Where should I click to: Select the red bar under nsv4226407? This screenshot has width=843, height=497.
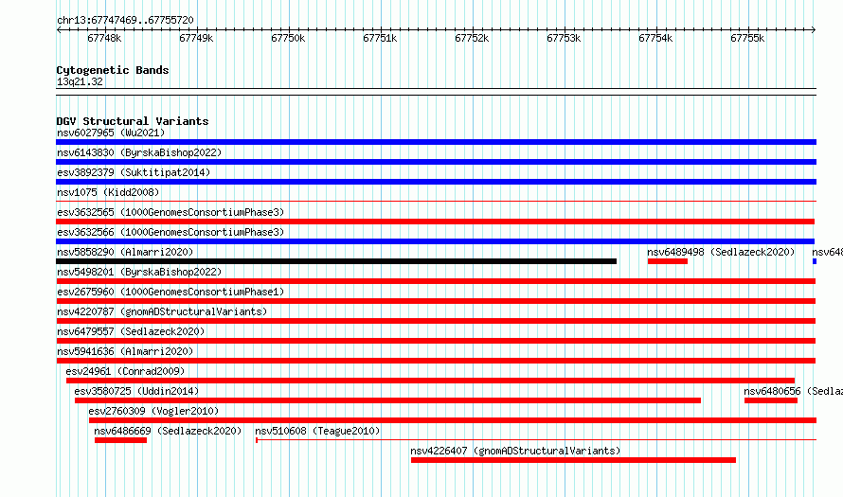pyautogui.click(x=573, y=460)
